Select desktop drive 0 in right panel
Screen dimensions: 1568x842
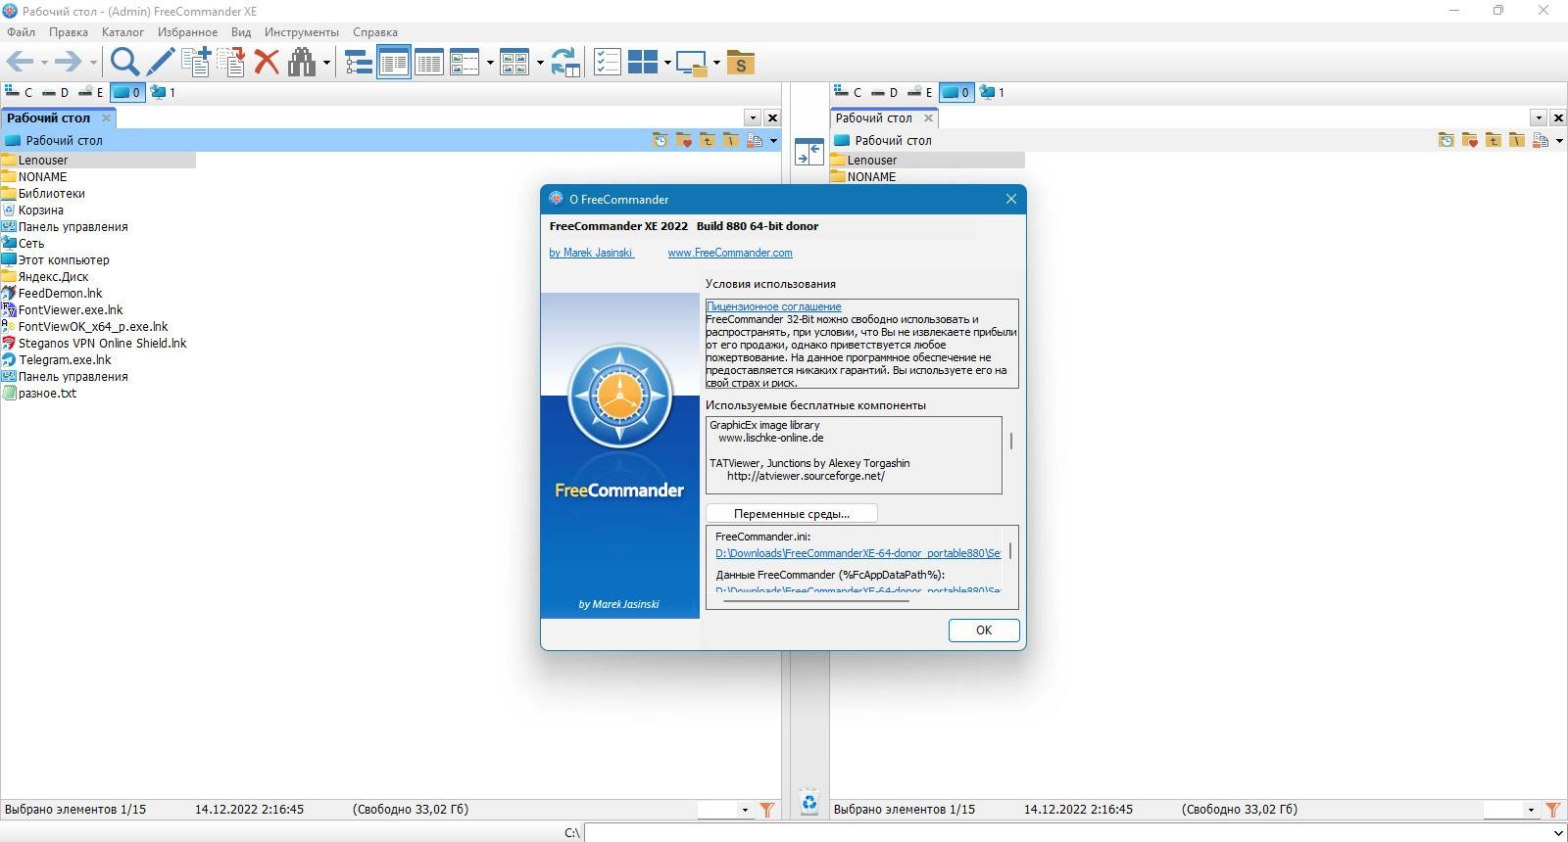pyautogui.click(x=955, y=92)
